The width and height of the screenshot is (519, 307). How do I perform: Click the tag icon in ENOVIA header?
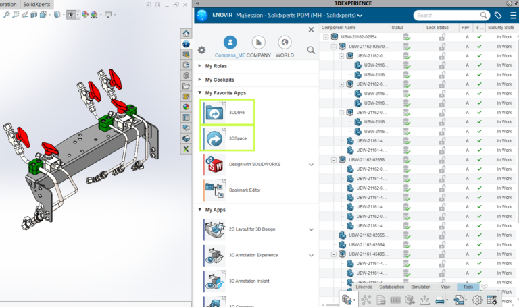[x=498, y=16]
